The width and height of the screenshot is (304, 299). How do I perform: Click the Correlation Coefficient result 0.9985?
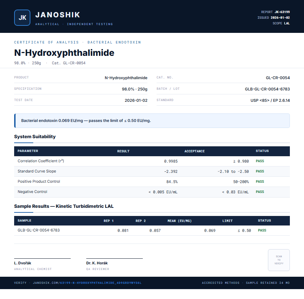pyautogui.click(x=171, y=161)
